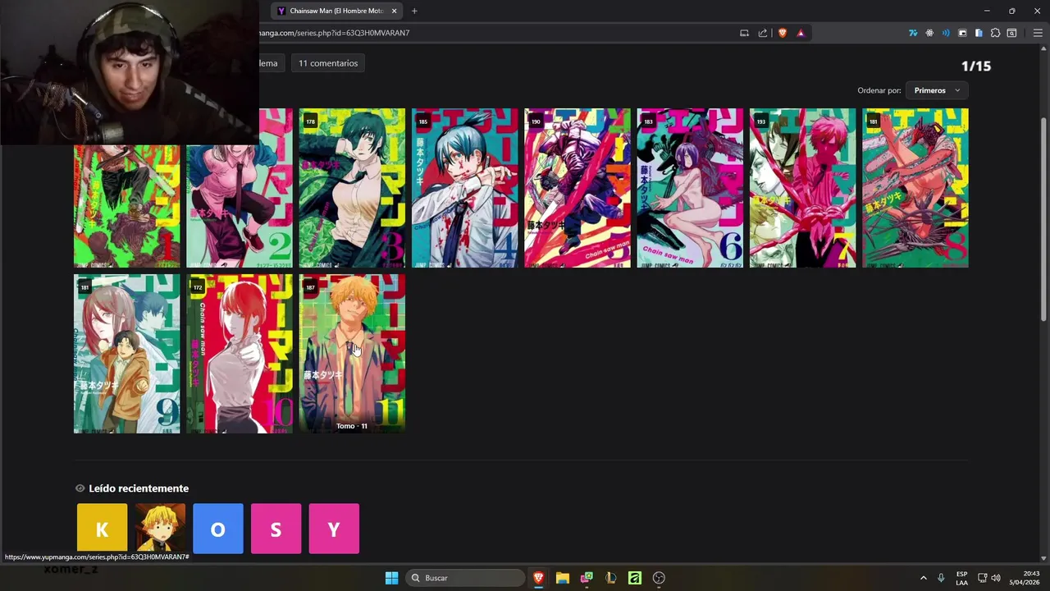Expand the Ordenar por Primeros dropdown
The width and height of the screenshot is (1050, 591).
coord(937,90)
